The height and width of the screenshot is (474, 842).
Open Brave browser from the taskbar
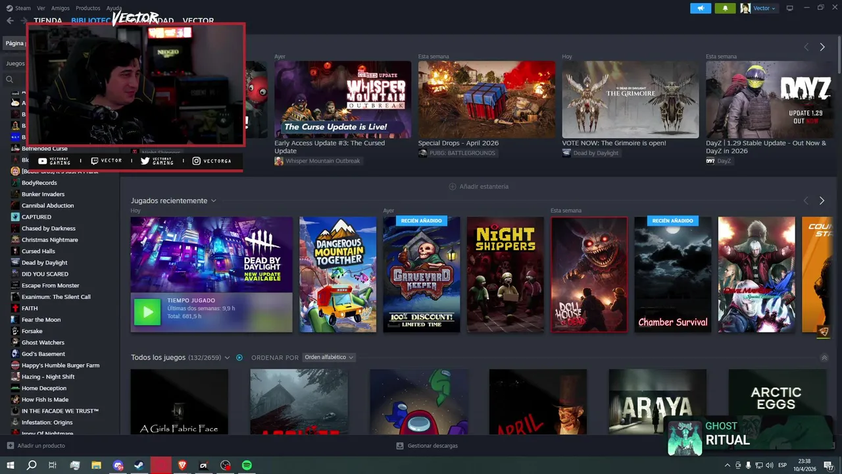click(x=182, y=465)
